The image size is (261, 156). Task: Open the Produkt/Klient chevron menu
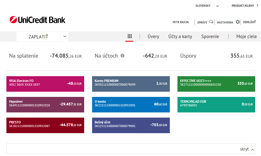point(257,5)
